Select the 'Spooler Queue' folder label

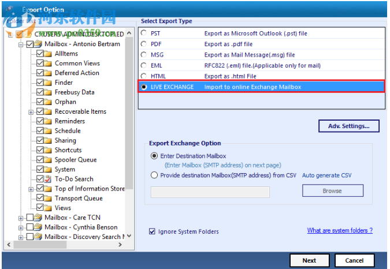click(76, 160)
